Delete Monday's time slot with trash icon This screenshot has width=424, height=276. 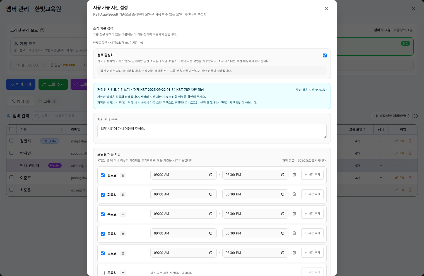[x=294, y=175]
